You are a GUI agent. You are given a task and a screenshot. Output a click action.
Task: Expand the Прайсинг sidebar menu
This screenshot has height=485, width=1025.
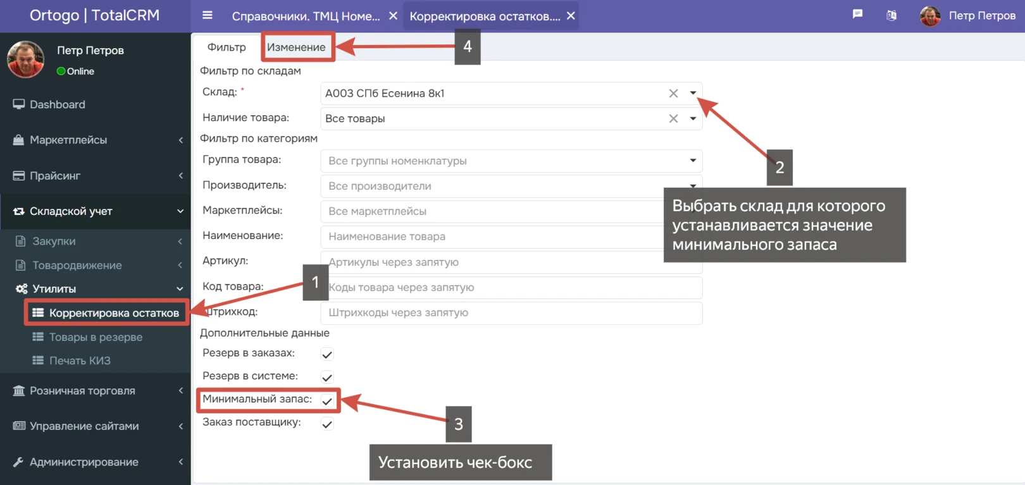coord(180,176)
